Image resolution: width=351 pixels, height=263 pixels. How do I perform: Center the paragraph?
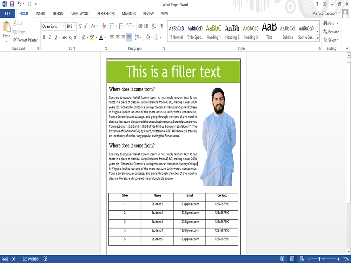(118, 38)
